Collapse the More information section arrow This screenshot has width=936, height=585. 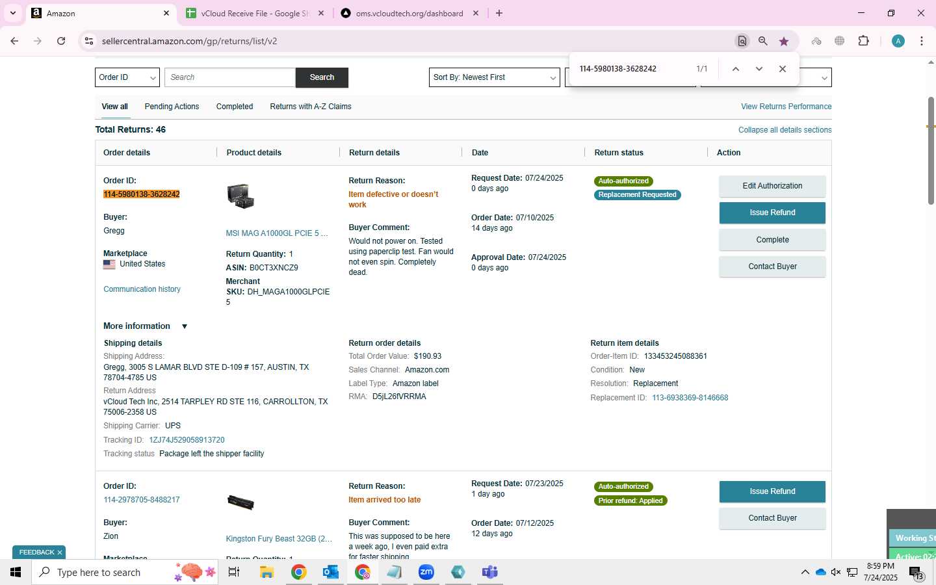click(185, 326)
